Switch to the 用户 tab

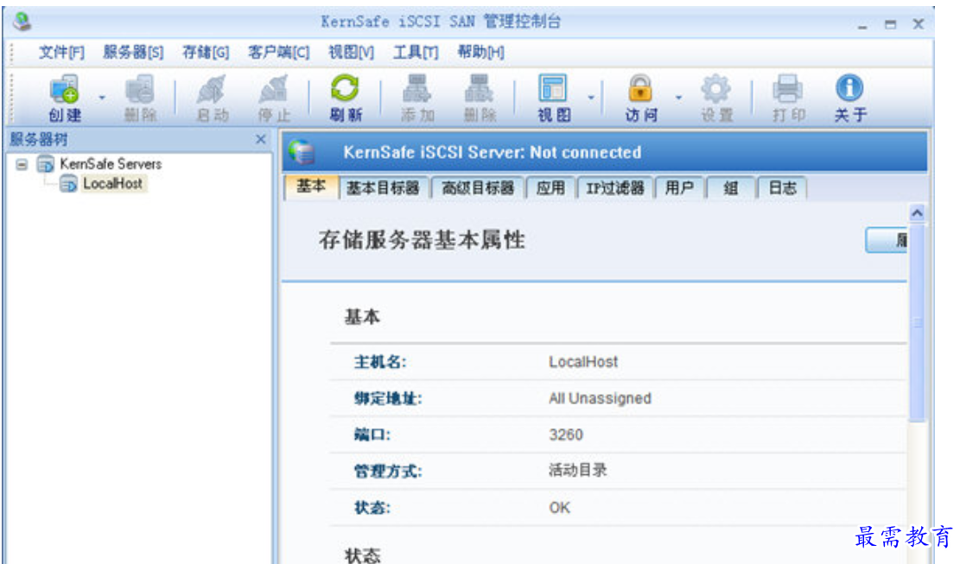679,188
